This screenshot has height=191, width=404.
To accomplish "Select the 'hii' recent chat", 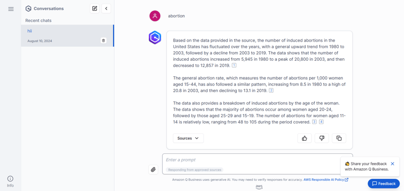I will click(x=67, y=36).
